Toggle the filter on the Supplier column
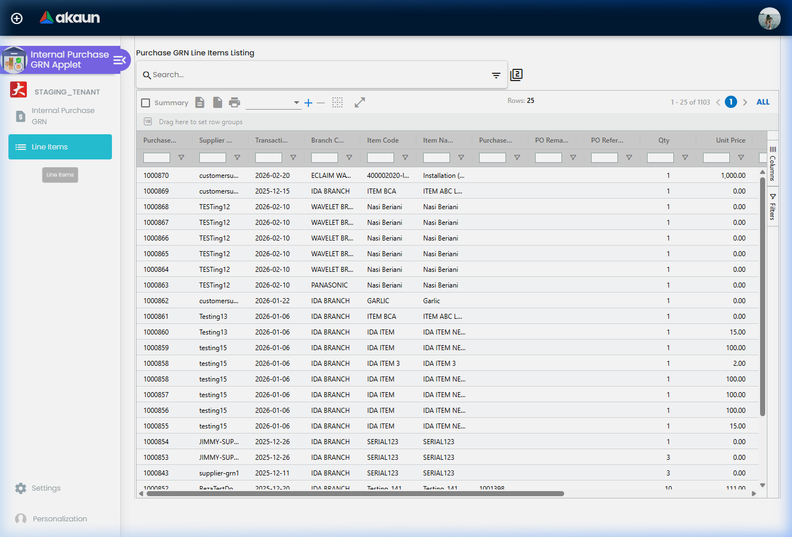The image size is (792, 537). (237, 157)
